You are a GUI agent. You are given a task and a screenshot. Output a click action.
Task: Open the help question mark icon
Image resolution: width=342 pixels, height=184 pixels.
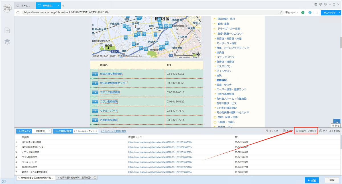(321, 4)
